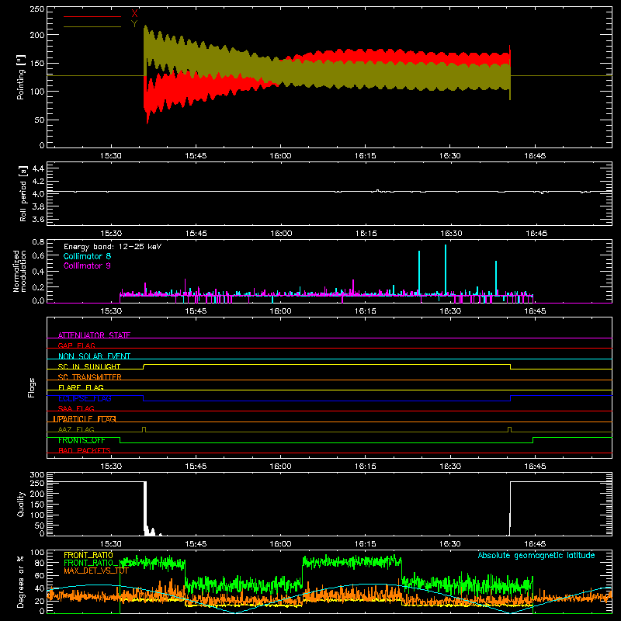621x621 pixels.
Task: Click the AA7_FLAG label
Action: [76, 429]
